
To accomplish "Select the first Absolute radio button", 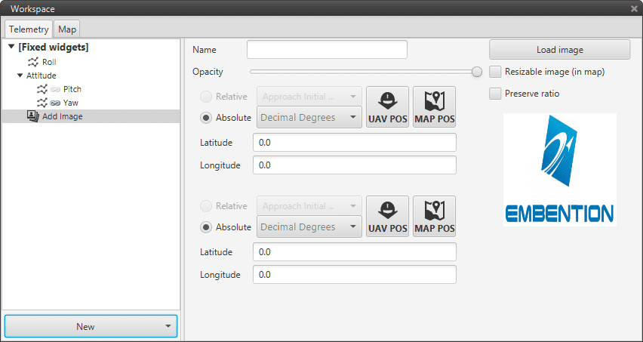I will click(206, 118).
